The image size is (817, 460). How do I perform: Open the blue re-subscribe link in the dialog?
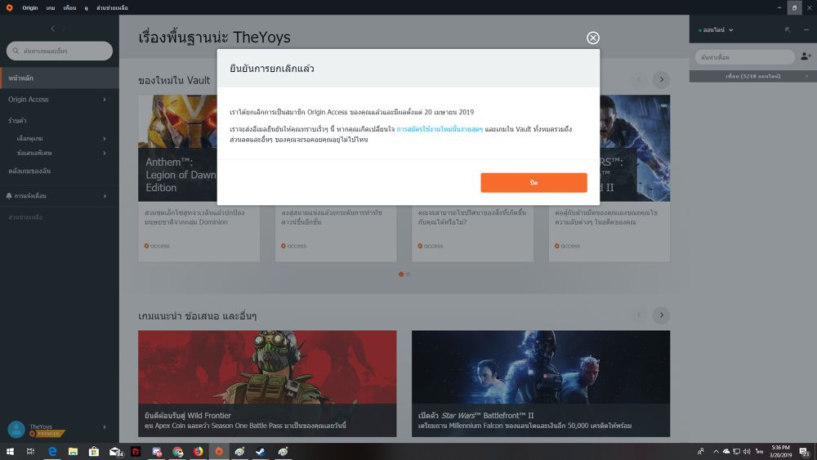click(440, 129)
